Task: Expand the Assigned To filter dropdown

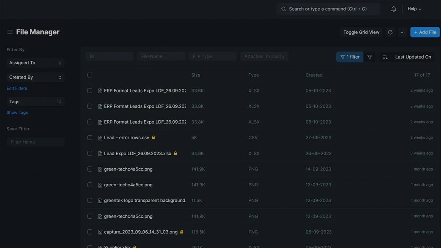Action: [35, 63]
